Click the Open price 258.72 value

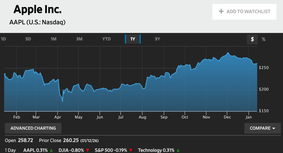tap(25, 140)
